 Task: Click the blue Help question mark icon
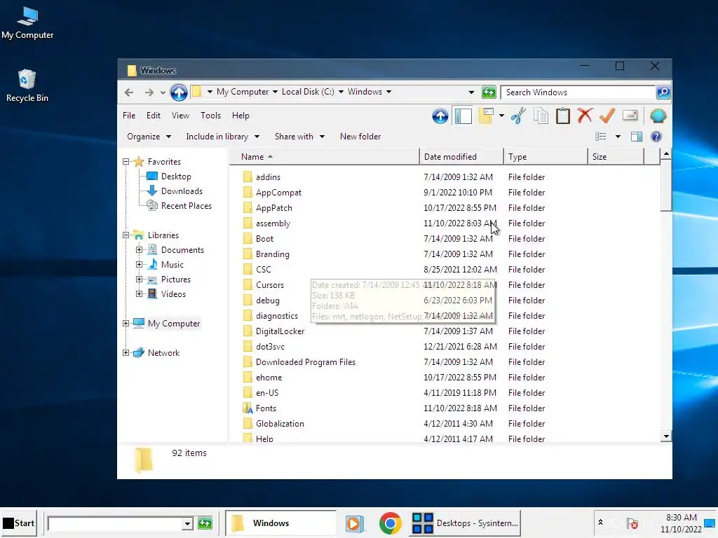(656, 137)
